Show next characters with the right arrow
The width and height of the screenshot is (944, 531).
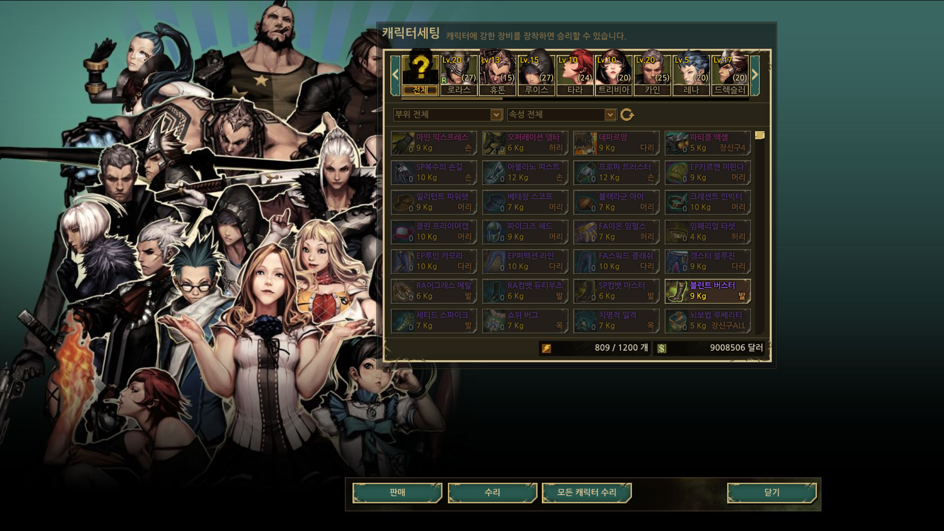pyautogui.click(x=755, y=75)
